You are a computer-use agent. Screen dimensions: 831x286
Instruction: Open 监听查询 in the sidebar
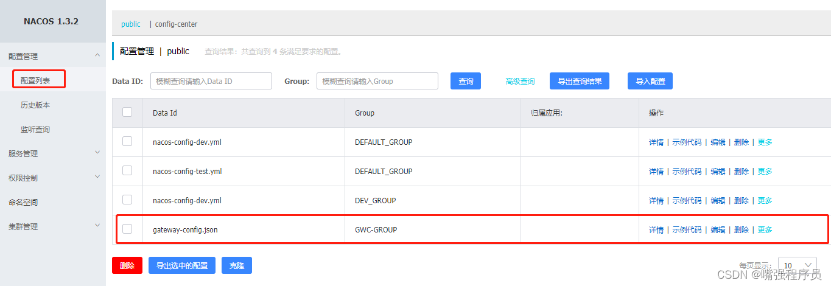tap(35, 129)
